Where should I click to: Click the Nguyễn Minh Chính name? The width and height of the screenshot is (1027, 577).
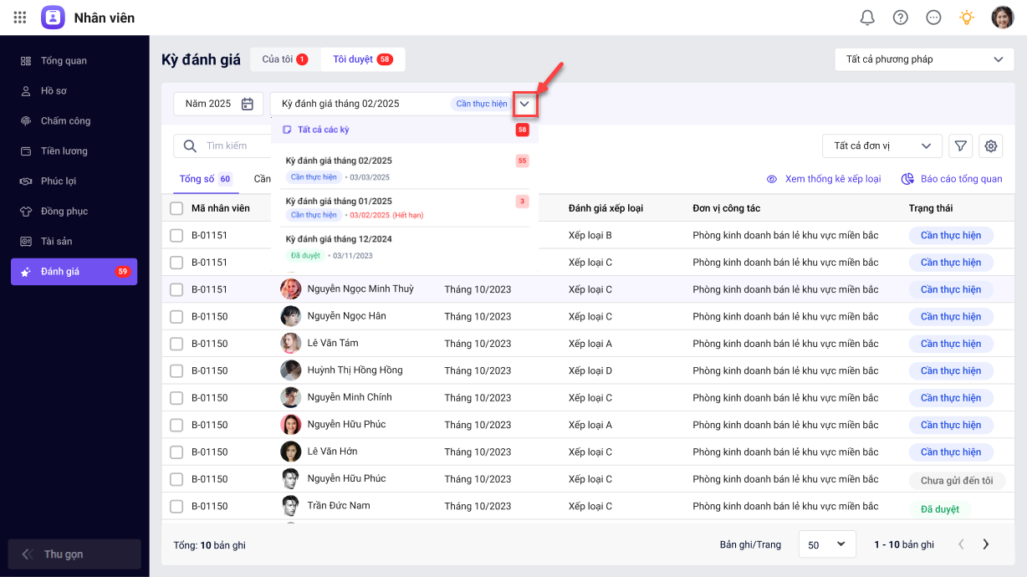(x=350, y=397)
